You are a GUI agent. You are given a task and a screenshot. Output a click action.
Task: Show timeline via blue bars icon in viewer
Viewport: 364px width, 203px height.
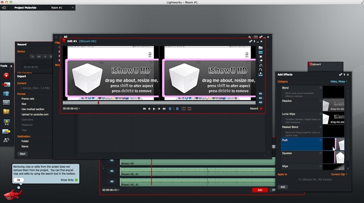click(x=261, y=52)
